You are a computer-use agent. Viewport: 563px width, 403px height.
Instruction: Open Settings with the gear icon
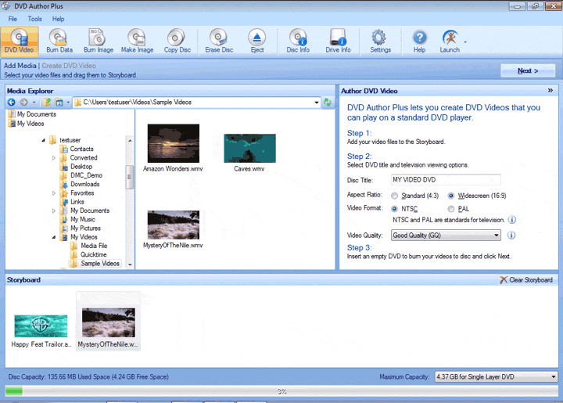tap(380, 41)
